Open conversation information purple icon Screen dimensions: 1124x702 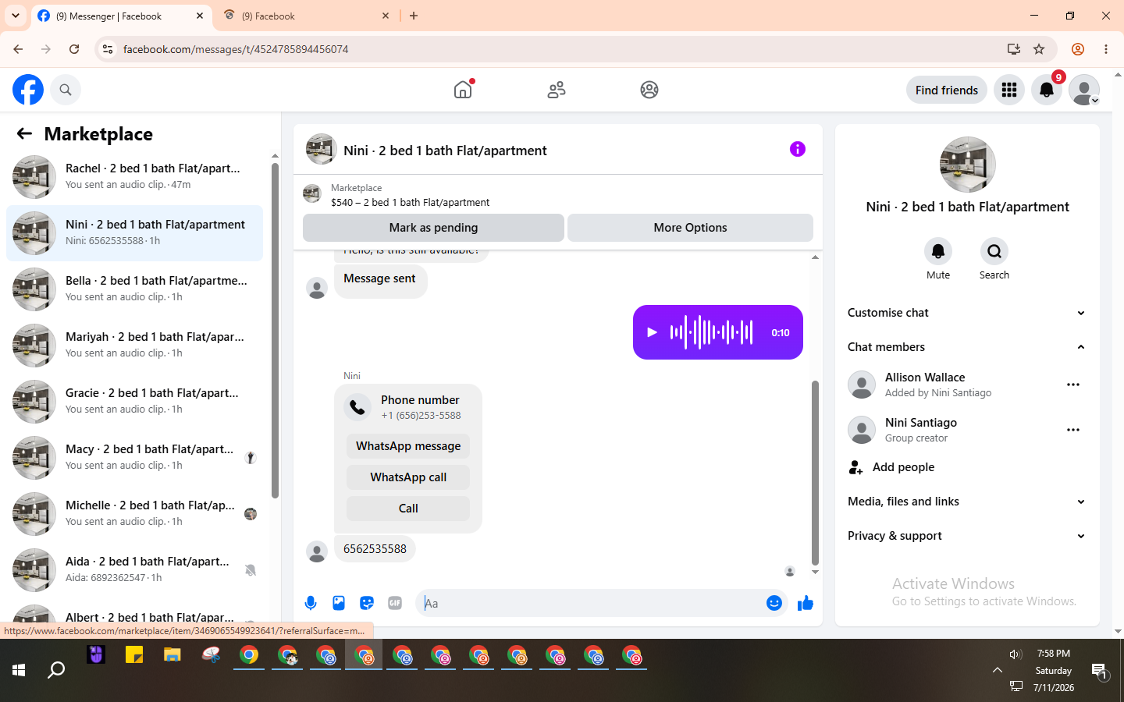coord(797,149)
